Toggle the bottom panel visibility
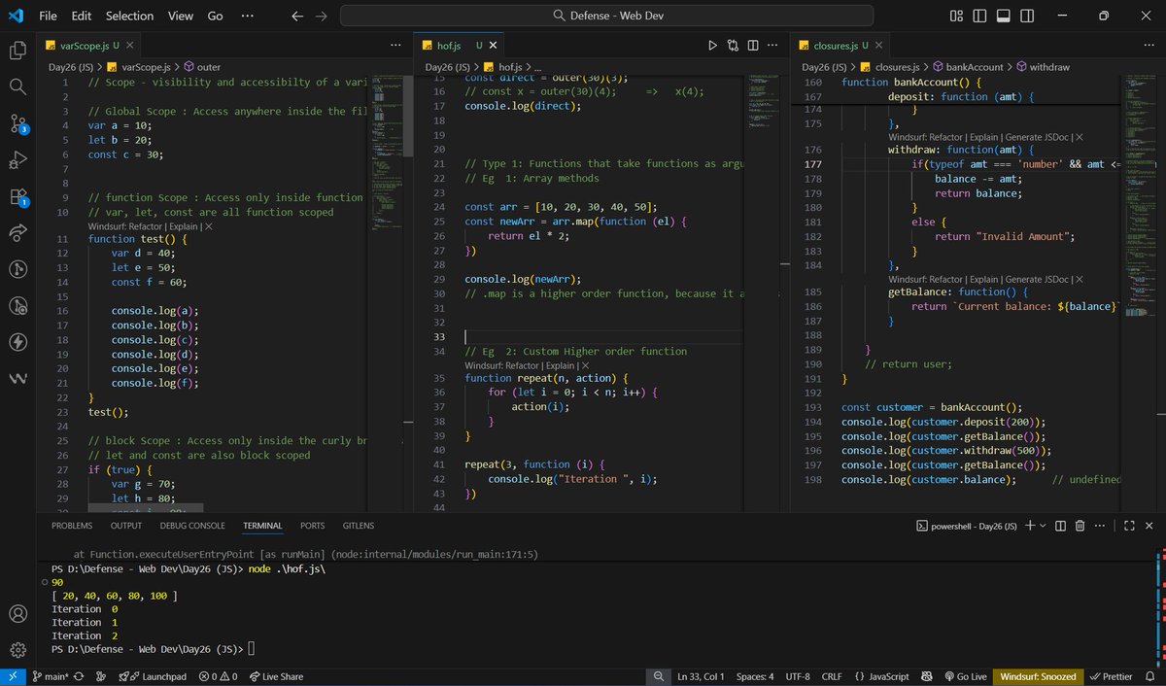1166x686 pixels. tap(1004, 17)
